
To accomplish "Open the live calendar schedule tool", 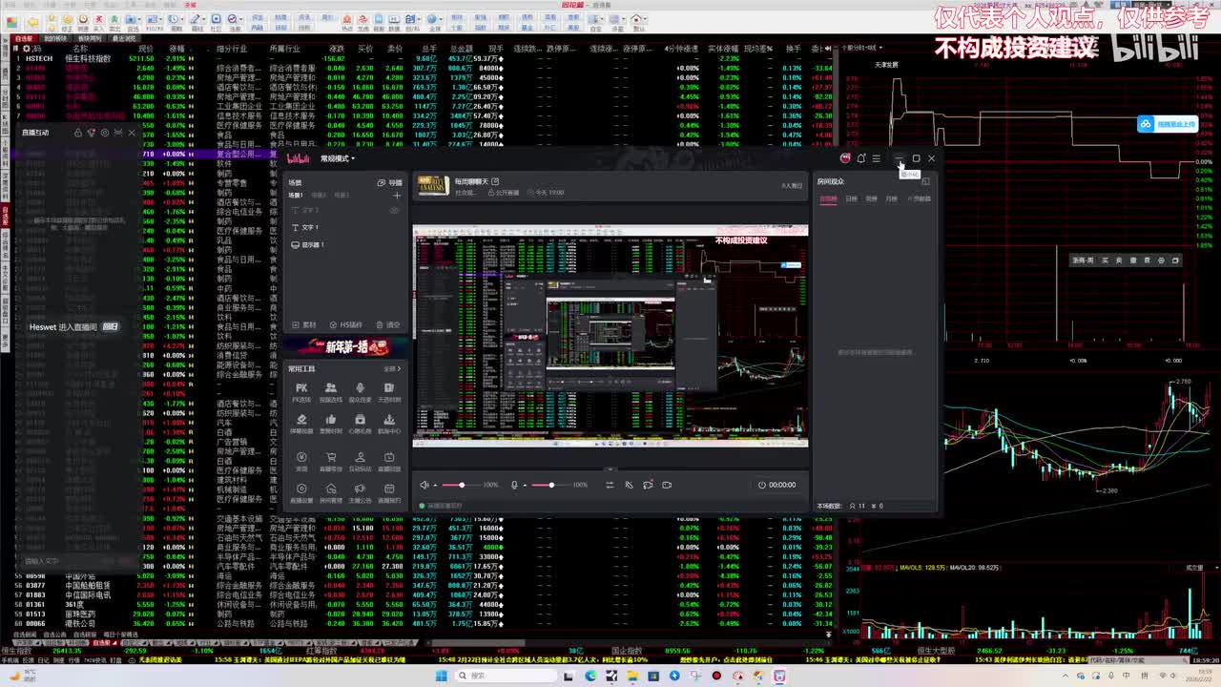I will pyautogui.click(x=389, y=491).
